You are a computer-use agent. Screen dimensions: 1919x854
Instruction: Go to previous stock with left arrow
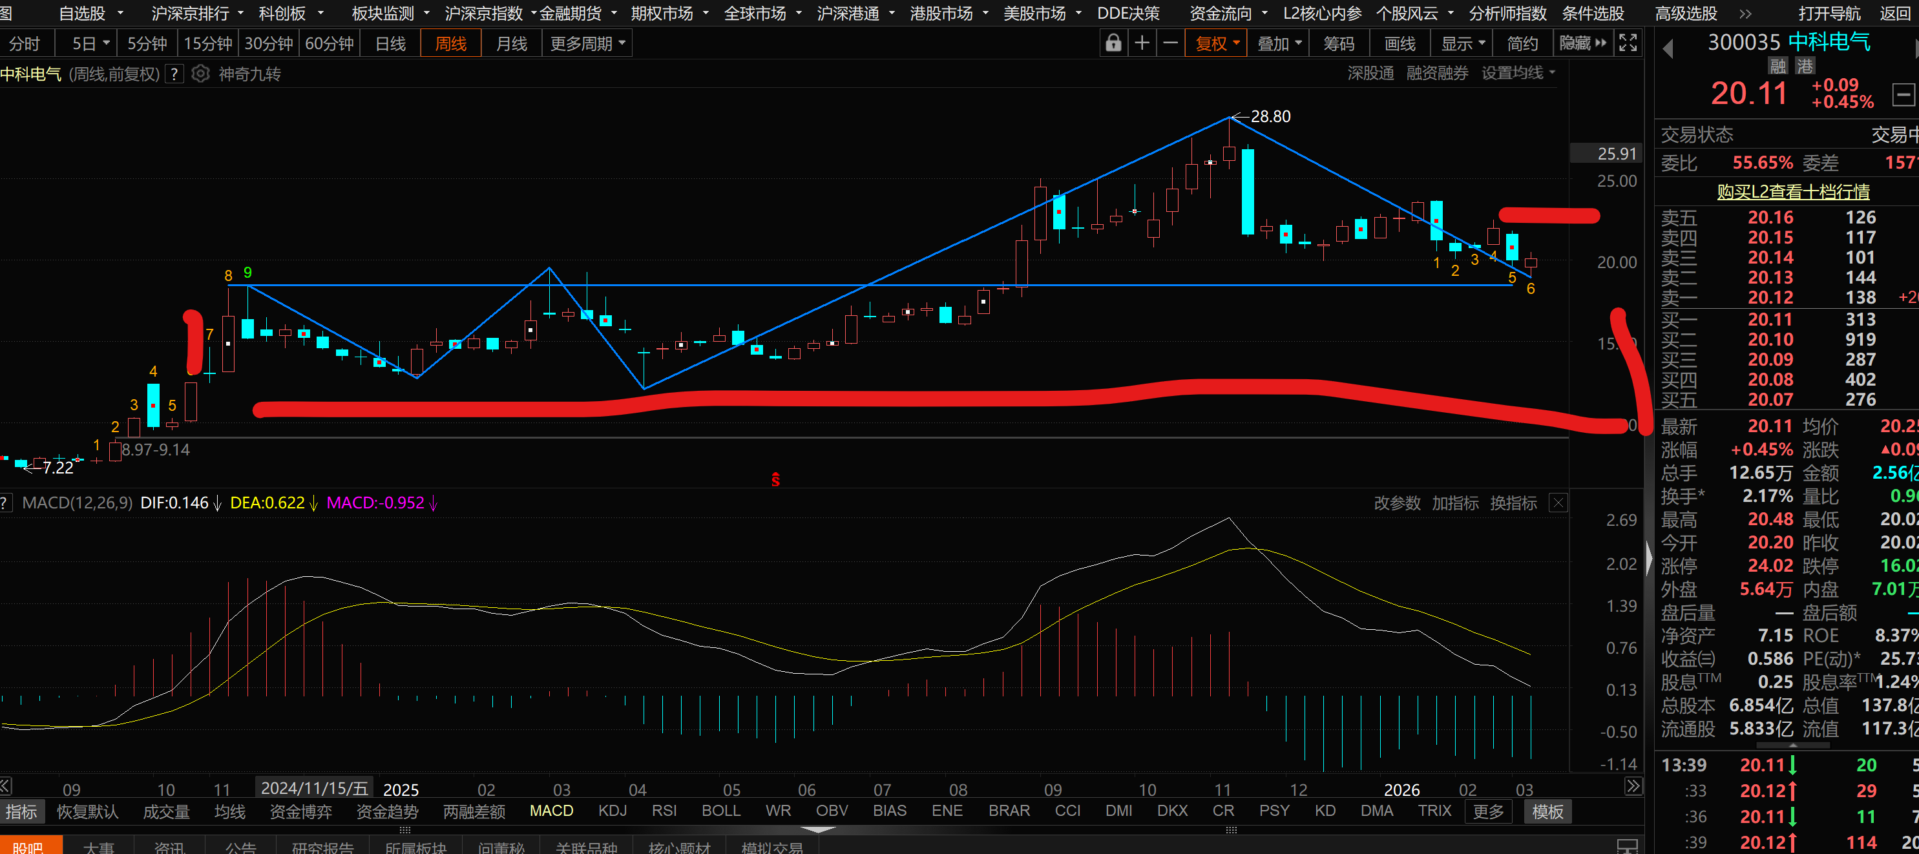1668,48
